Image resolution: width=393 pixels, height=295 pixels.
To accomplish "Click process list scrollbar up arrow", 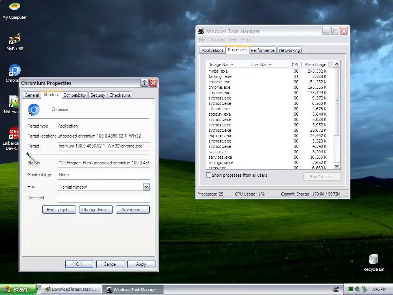I will click(337, 64).
